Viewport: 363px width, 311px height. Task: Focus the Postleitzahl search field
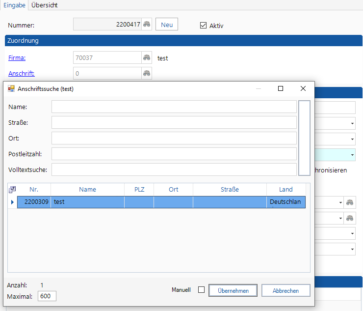pos(174,154)
